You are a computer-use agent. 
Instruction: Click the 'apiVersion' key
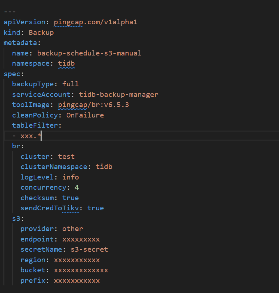coord(25,22)
